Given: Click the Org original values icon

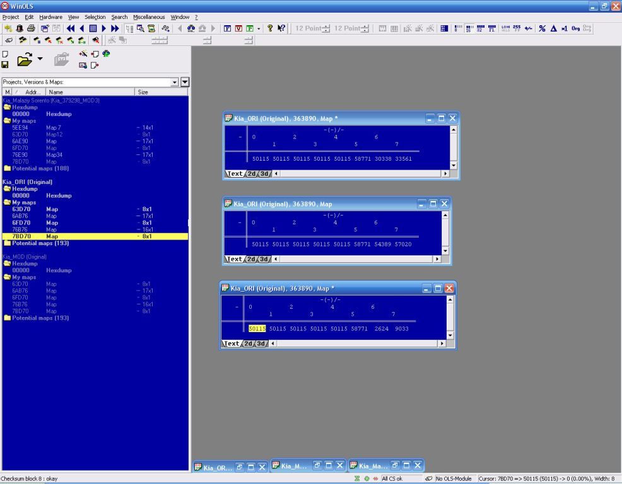Looking at the screenshot, I should (575, 28).
